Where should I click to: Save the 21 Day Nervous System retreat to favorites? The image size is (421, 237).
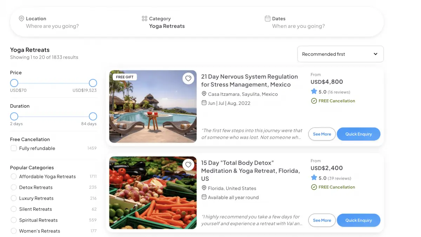click(188, 78)
